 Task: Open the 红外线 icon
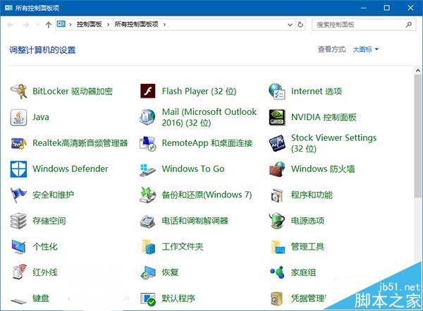pyautogui.click(x=19, y=272)
